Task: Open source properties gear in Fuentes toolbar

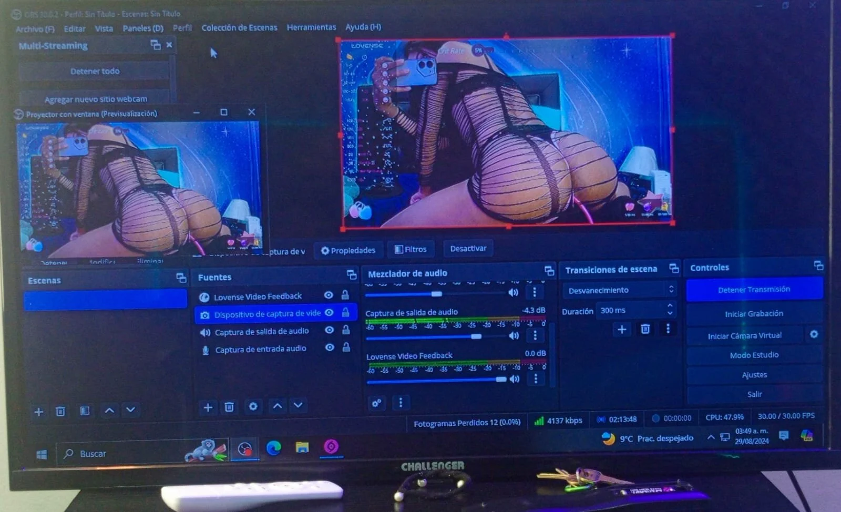Action: [253, 406]
